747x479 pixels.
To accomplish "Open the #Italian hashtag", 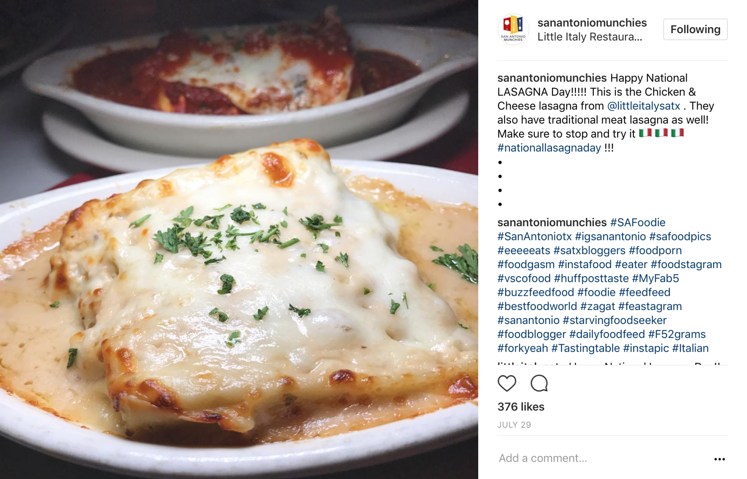I will (690, 348).
